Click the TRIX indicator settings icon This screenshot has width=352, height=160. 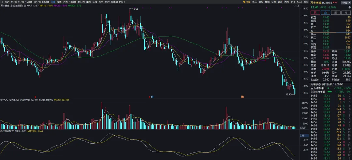coord(2,131)
